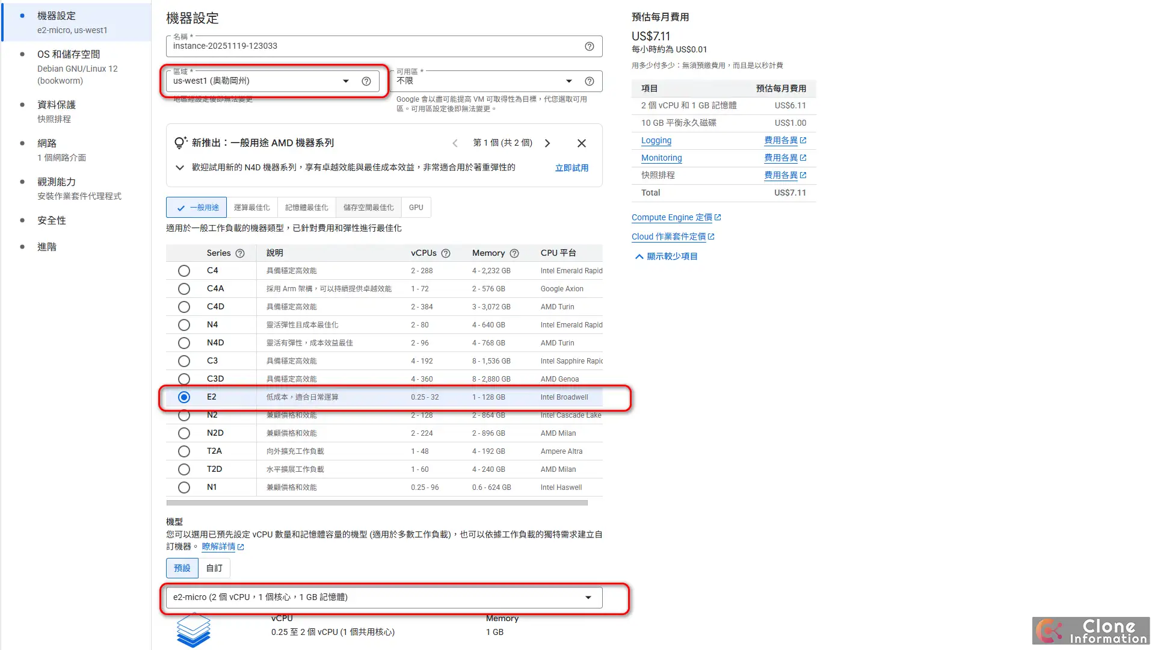The height and width of the screenshot is (650, 1155).
Task: Open 觀測能力 section in sidebar
Action: pos(77,188)
